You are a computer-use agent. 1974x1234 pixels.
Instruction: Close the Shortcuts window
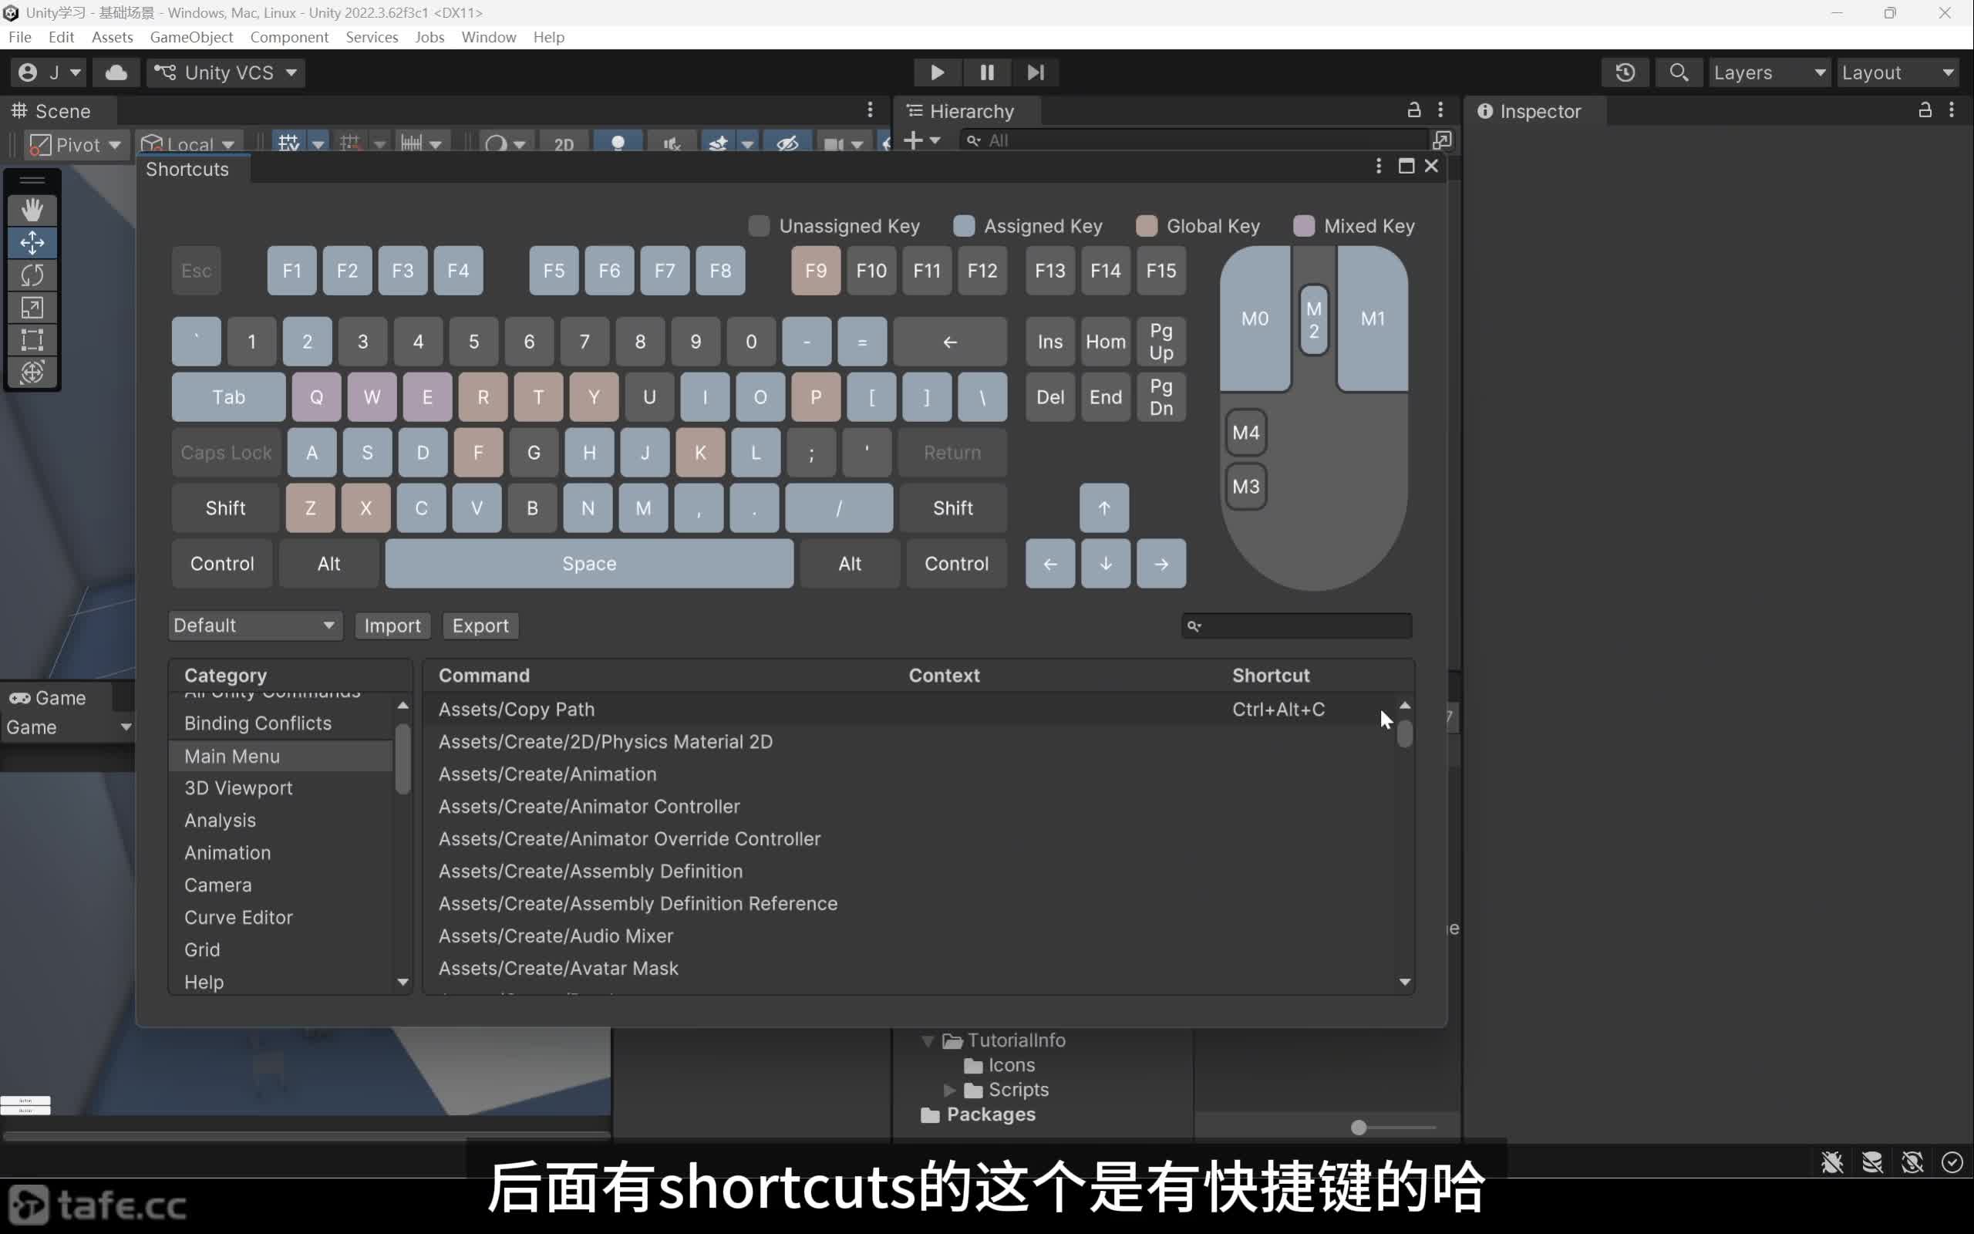coord(1432,167)
